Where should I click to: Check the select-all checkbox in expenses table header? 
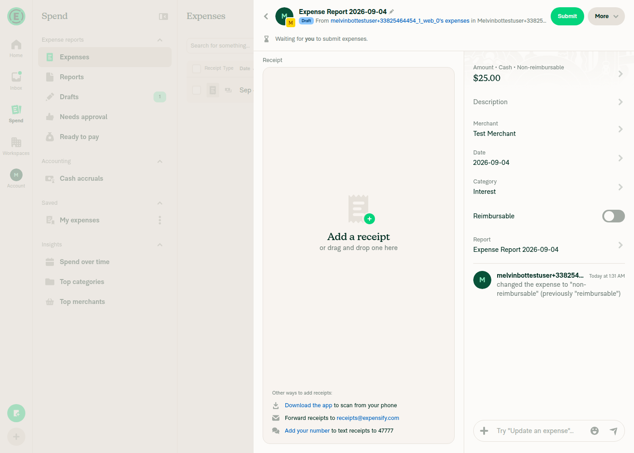tap(197, 68)
